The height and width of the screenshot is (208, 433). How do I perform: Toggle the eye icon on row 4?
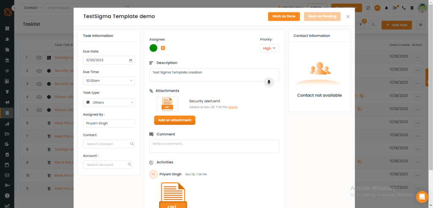pyautogui.click(x=39, y=97)
